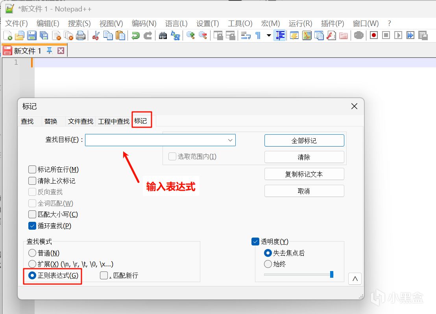Click the Save file floppy icon

[32, 35]
